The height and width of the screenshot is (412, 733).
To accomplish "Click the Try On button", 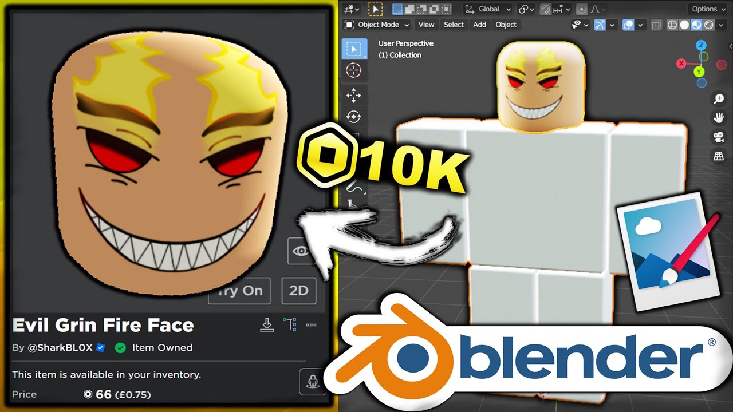I will coord(239,291).
